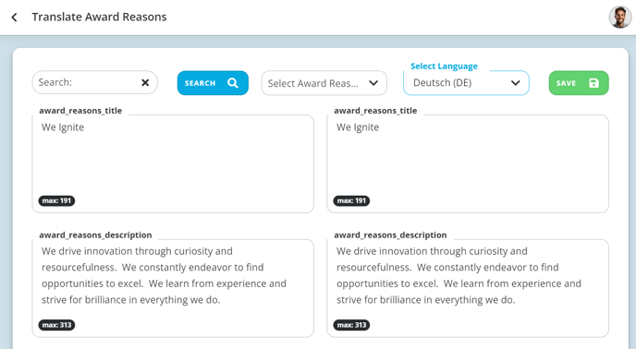636x349 pixels.
Task: Click the SEARCH button label
Action: tap(200, 83)
